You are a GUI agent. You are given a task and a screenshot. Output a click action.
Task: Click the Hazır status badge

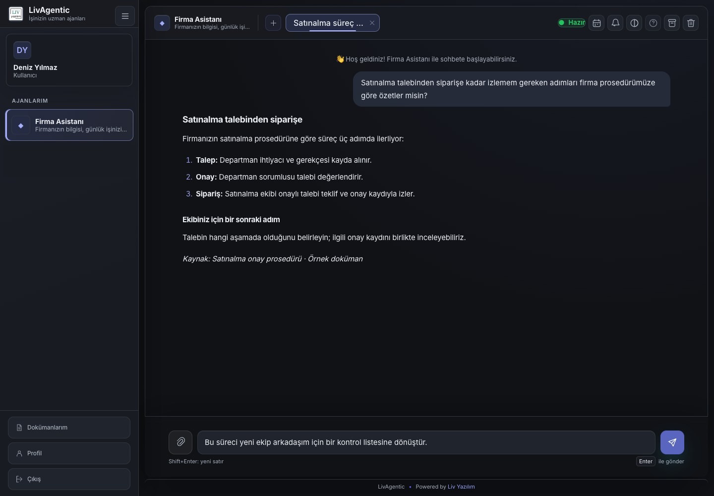(x=571, y=23)
